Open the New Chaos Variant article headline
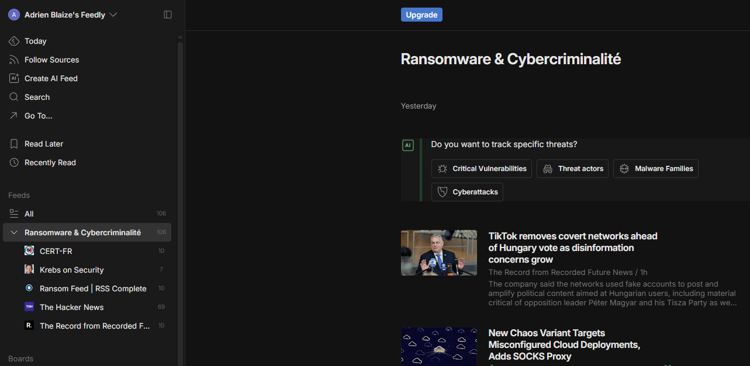The height and width of the screenshot is (366, 750). pos(564,344)
